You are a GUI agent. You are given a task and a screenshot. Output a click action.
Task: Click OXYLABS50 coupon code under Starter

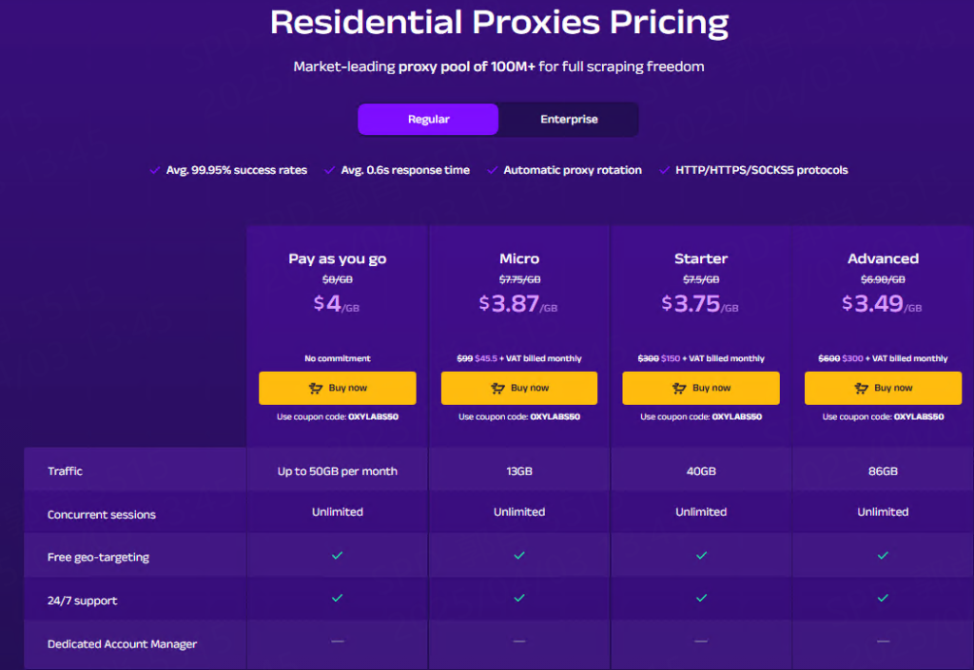[737, 417]
